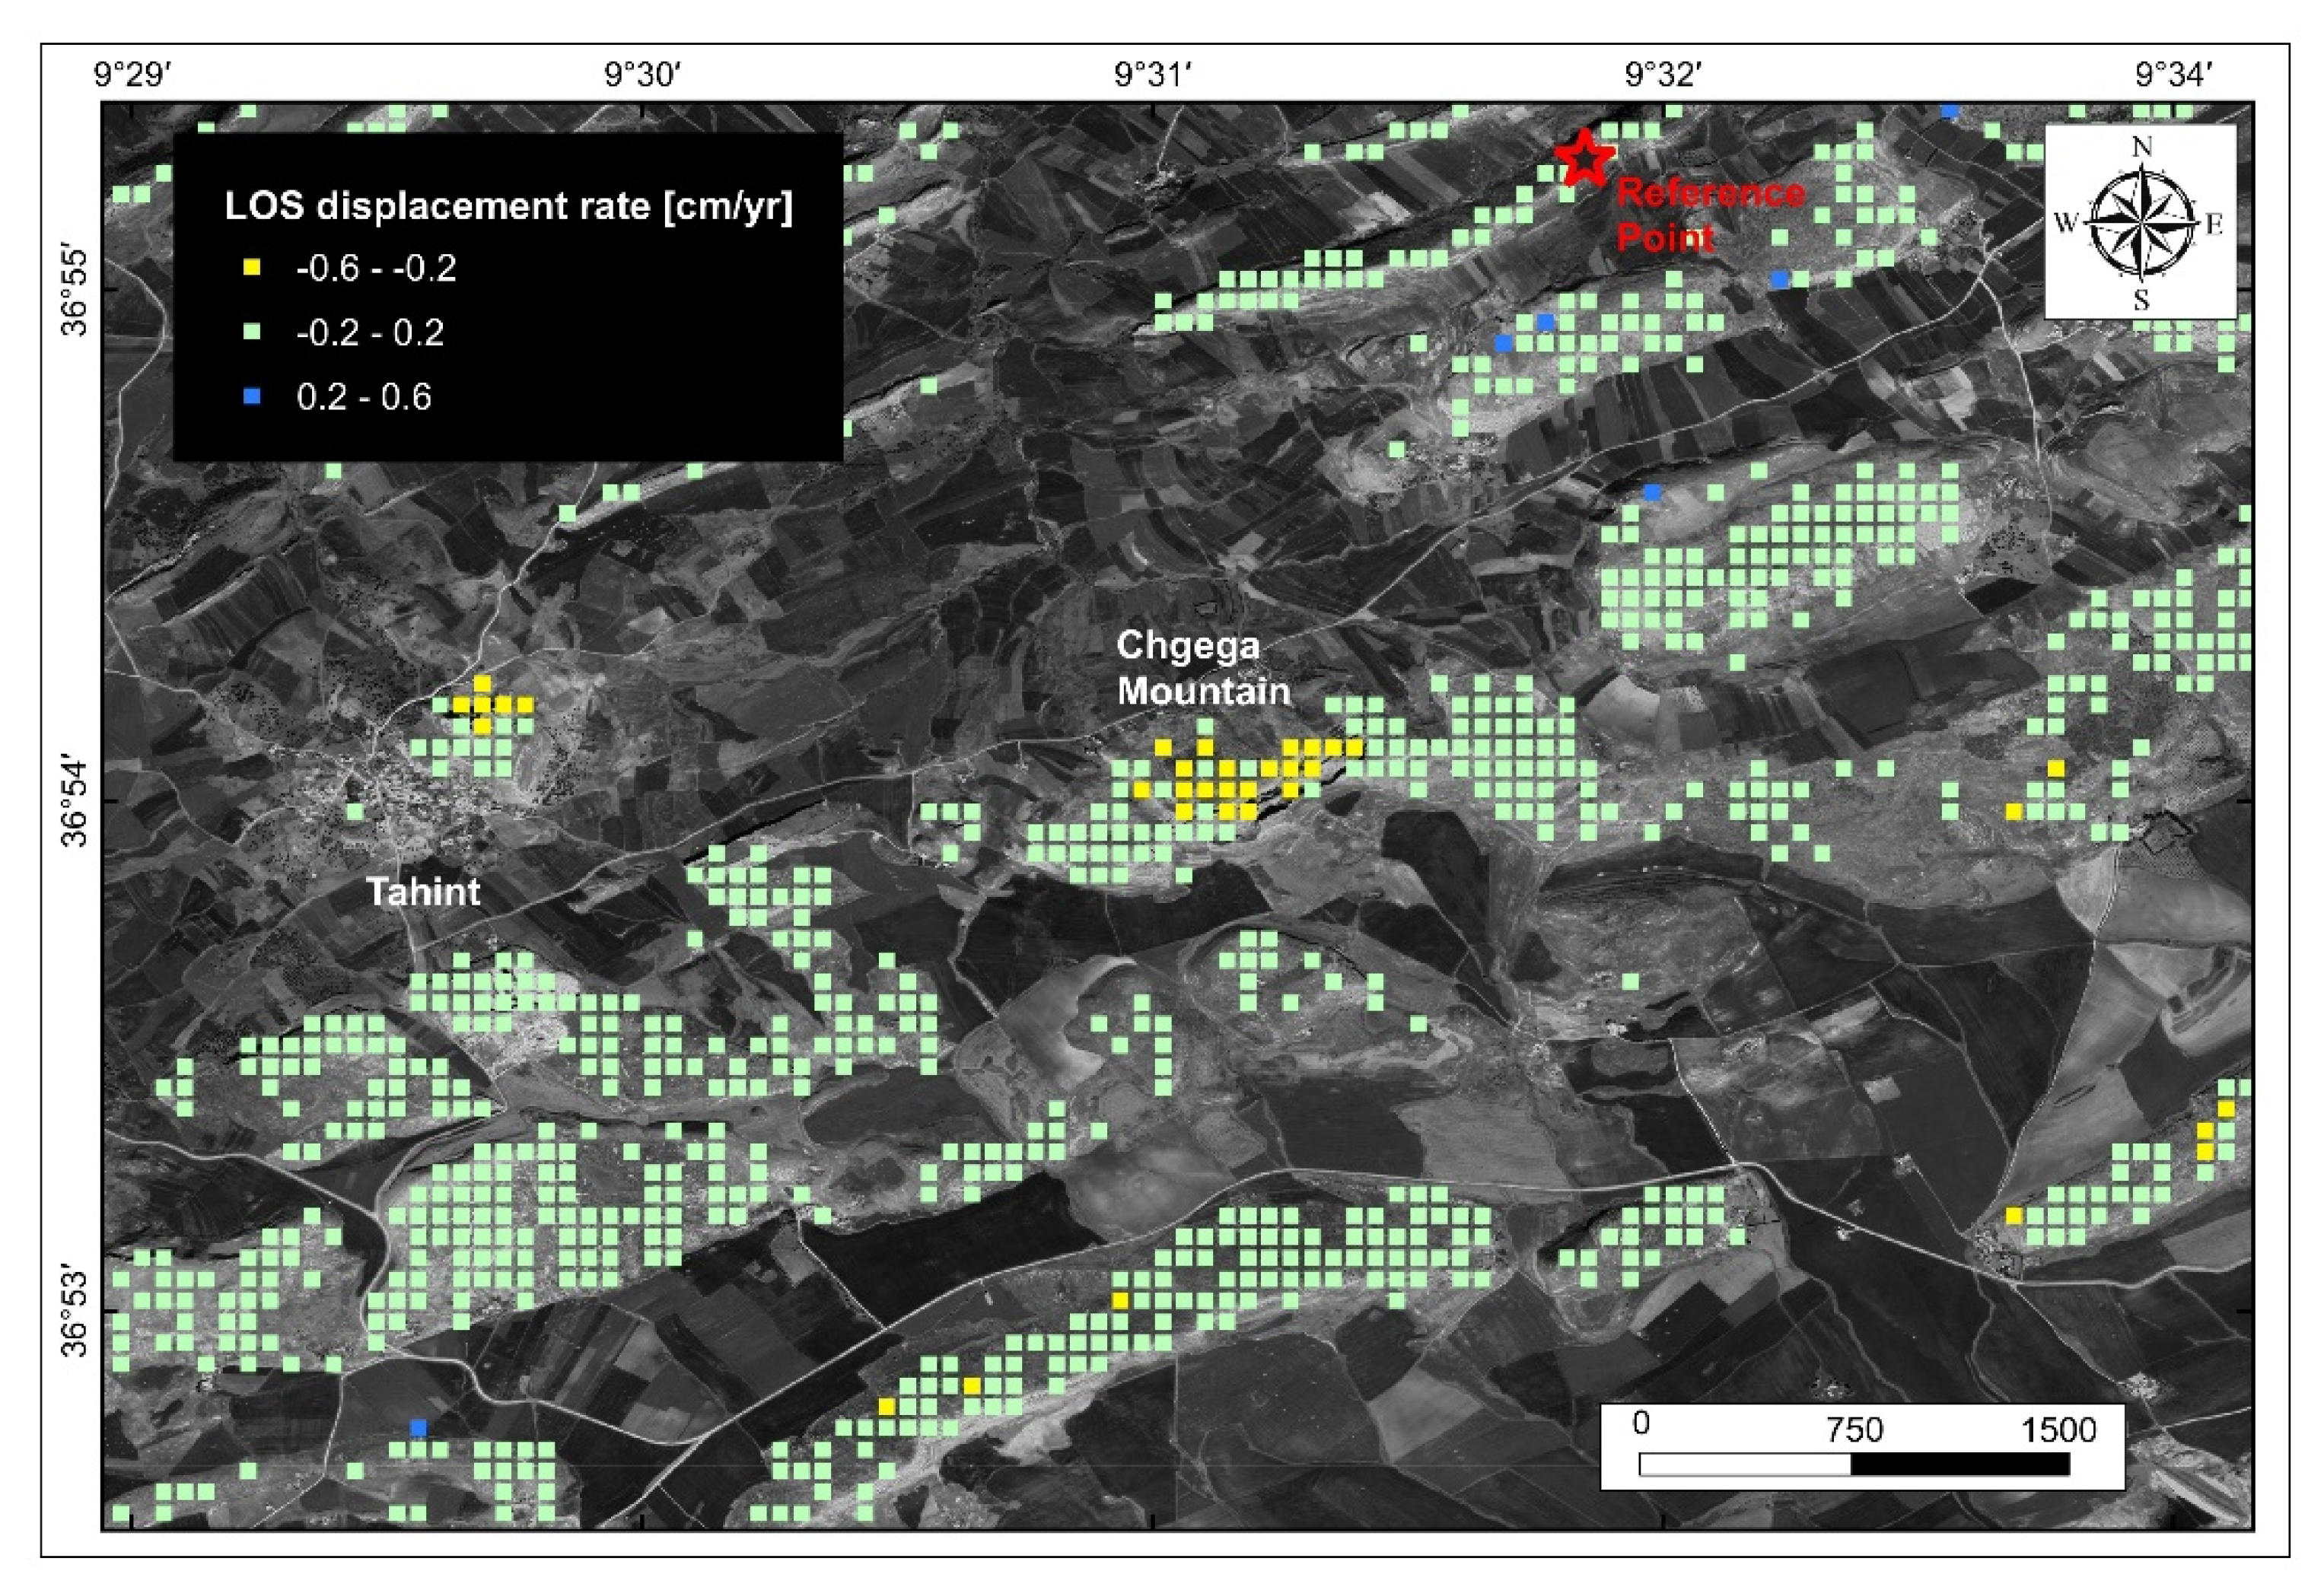Click the Tahint town label
Screen dimensions: 2324x1587
[423, 891]
